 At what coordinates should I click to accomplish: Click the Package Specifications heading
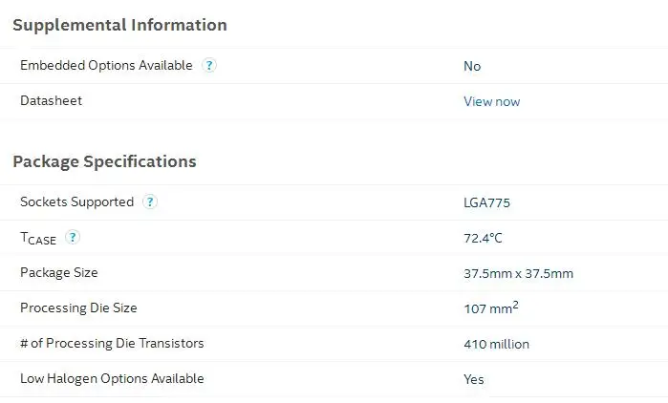(x=104, y=161)
